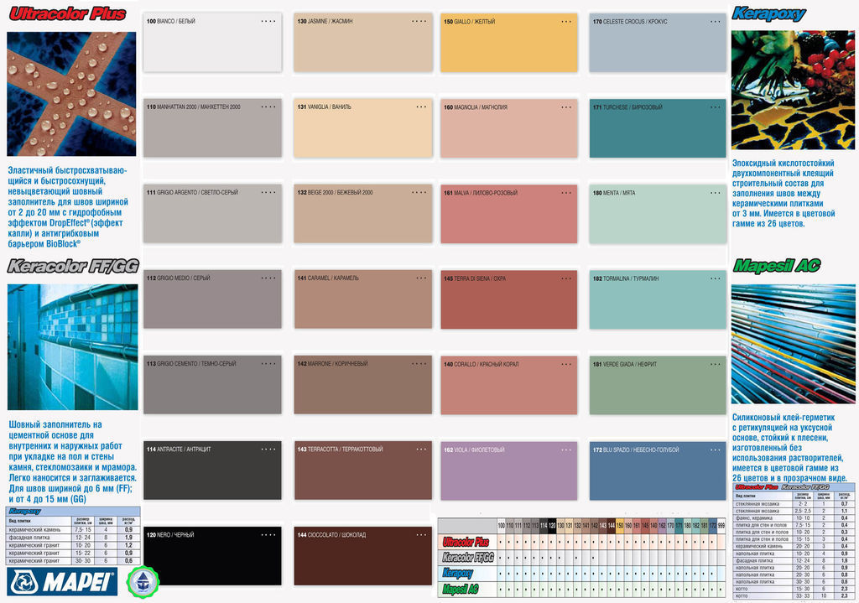This screenshot has height=603, width=859.
Task: Click the 999 header cell in compatibility table
Action: pos(721,526)
